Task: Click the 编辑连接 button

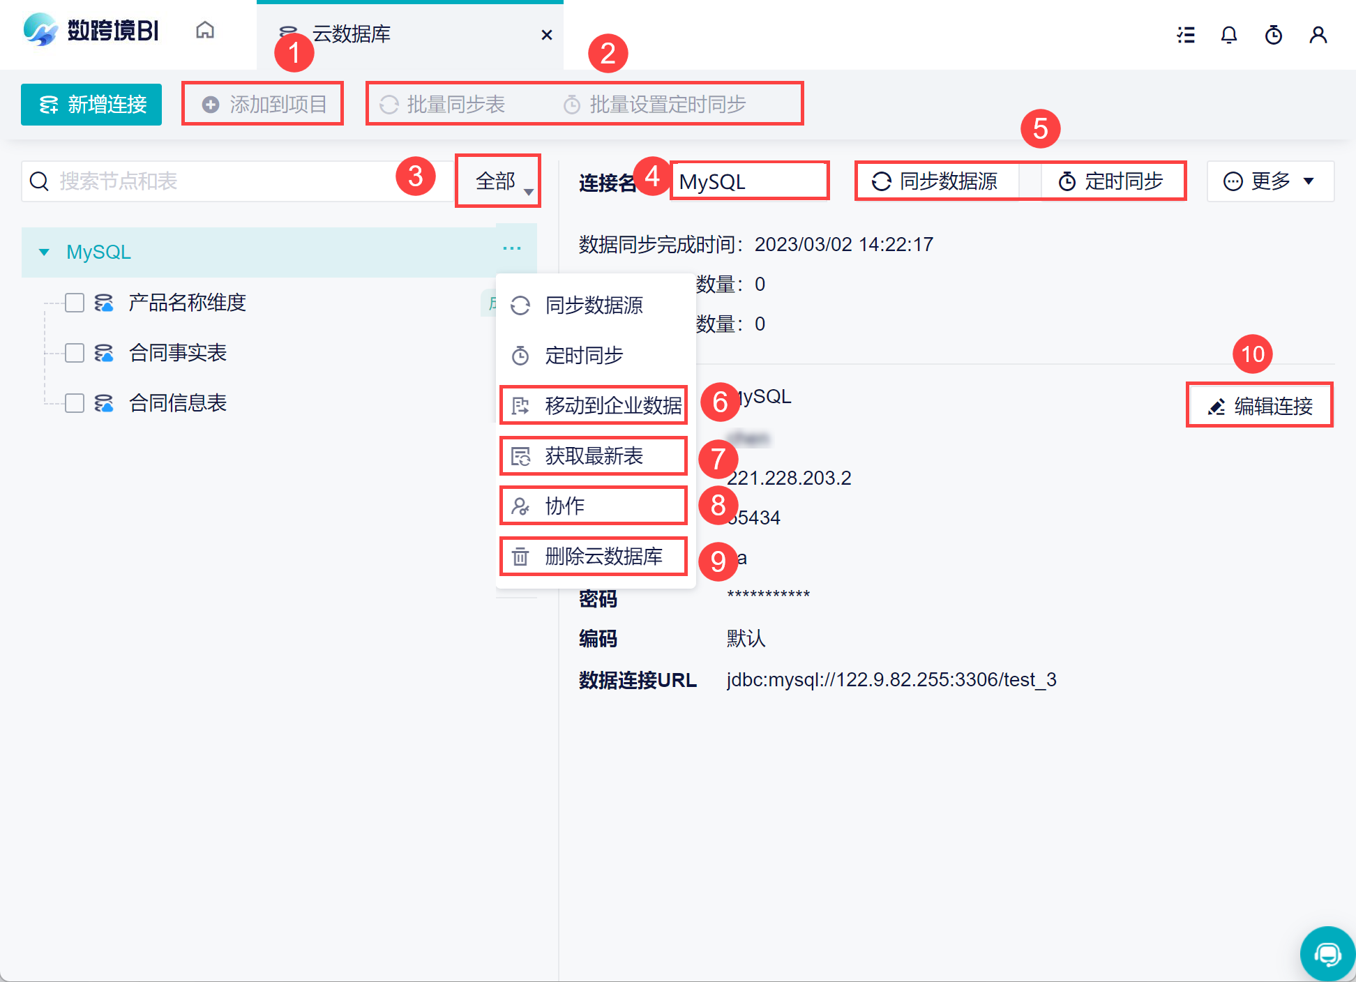Action: [1260, 405]
